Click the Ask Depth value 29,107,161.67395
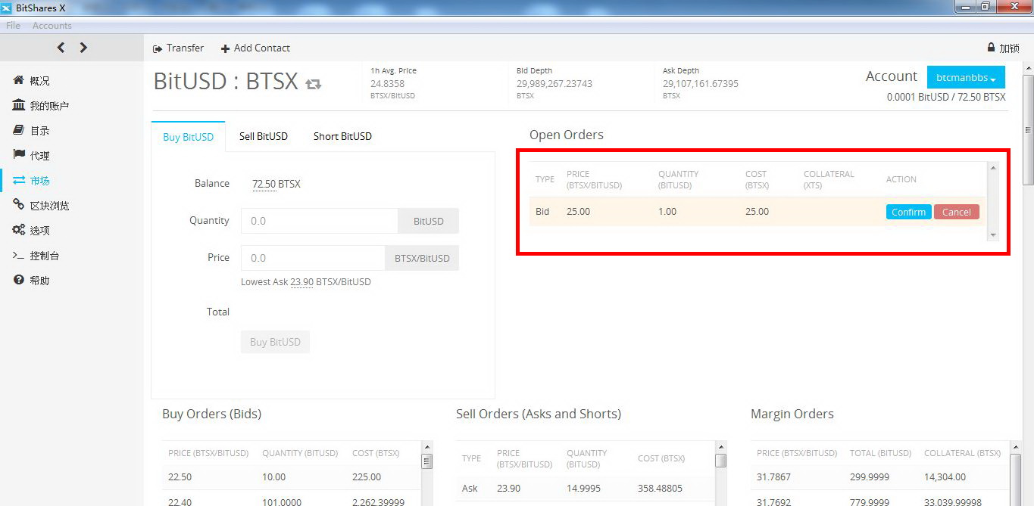The width and height of the screenshot is (1034, 506). click(701, 84)
